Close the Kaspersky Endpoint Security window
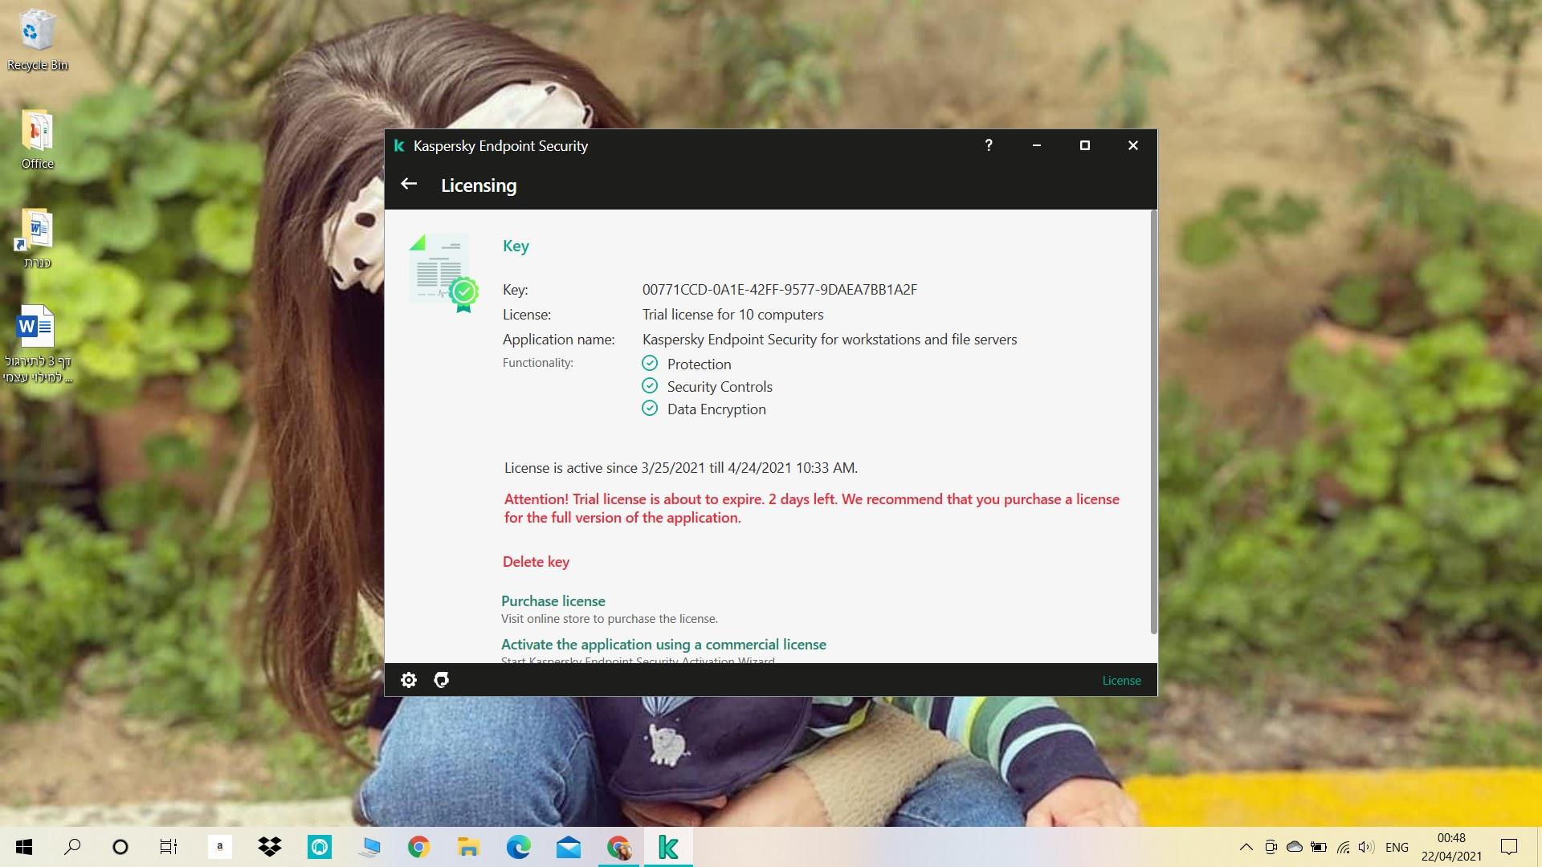1542x867 pixels. [x=1133, y=145]
